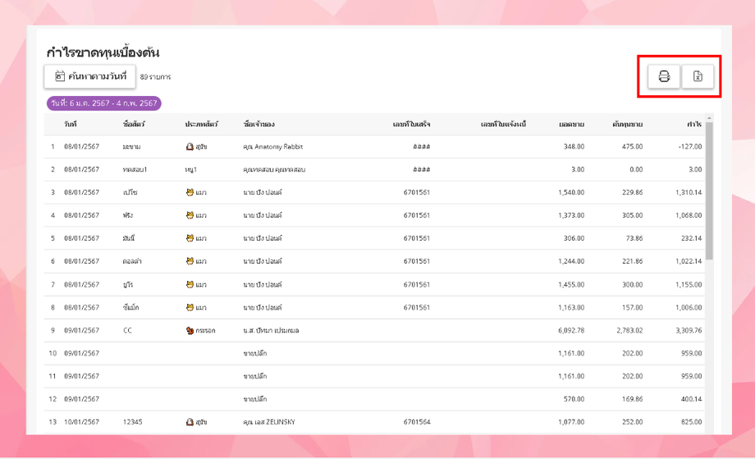Click pet name 12345 in row 13
The height and width of the screenshot is (459, 755).
coord(132,422)
